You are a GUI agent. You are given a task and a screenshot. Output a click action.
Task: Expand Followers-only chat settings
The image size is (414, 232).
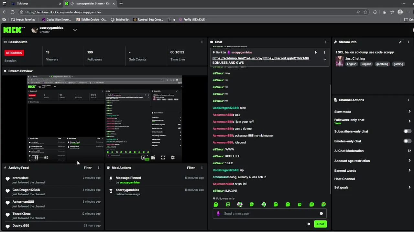[409, 121]
